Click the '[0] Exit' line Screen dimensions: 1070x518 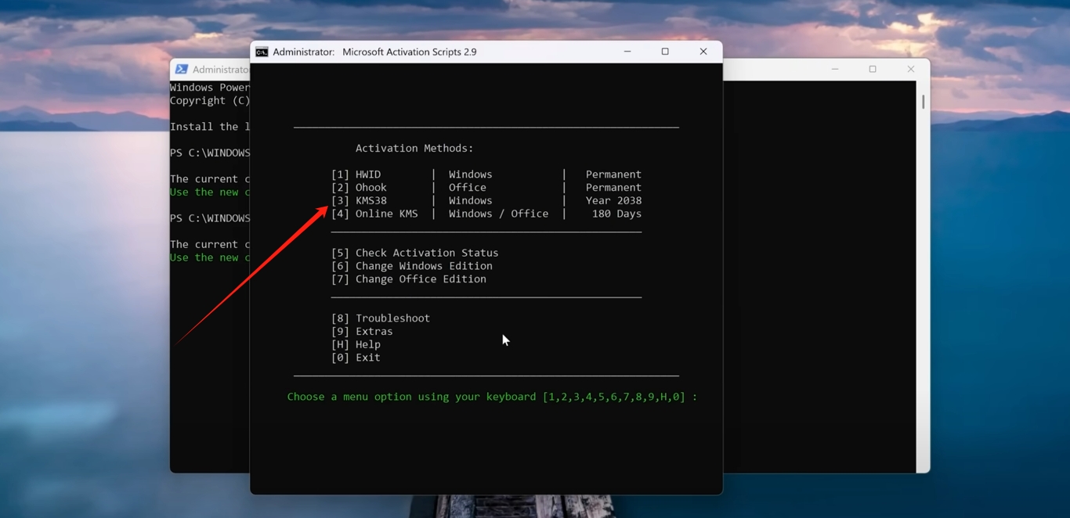(x=356, y=358)
